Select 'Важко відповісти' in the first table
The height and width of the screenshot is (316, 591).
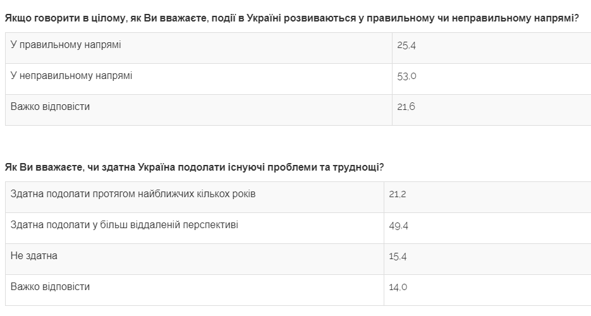click(50, 107)
